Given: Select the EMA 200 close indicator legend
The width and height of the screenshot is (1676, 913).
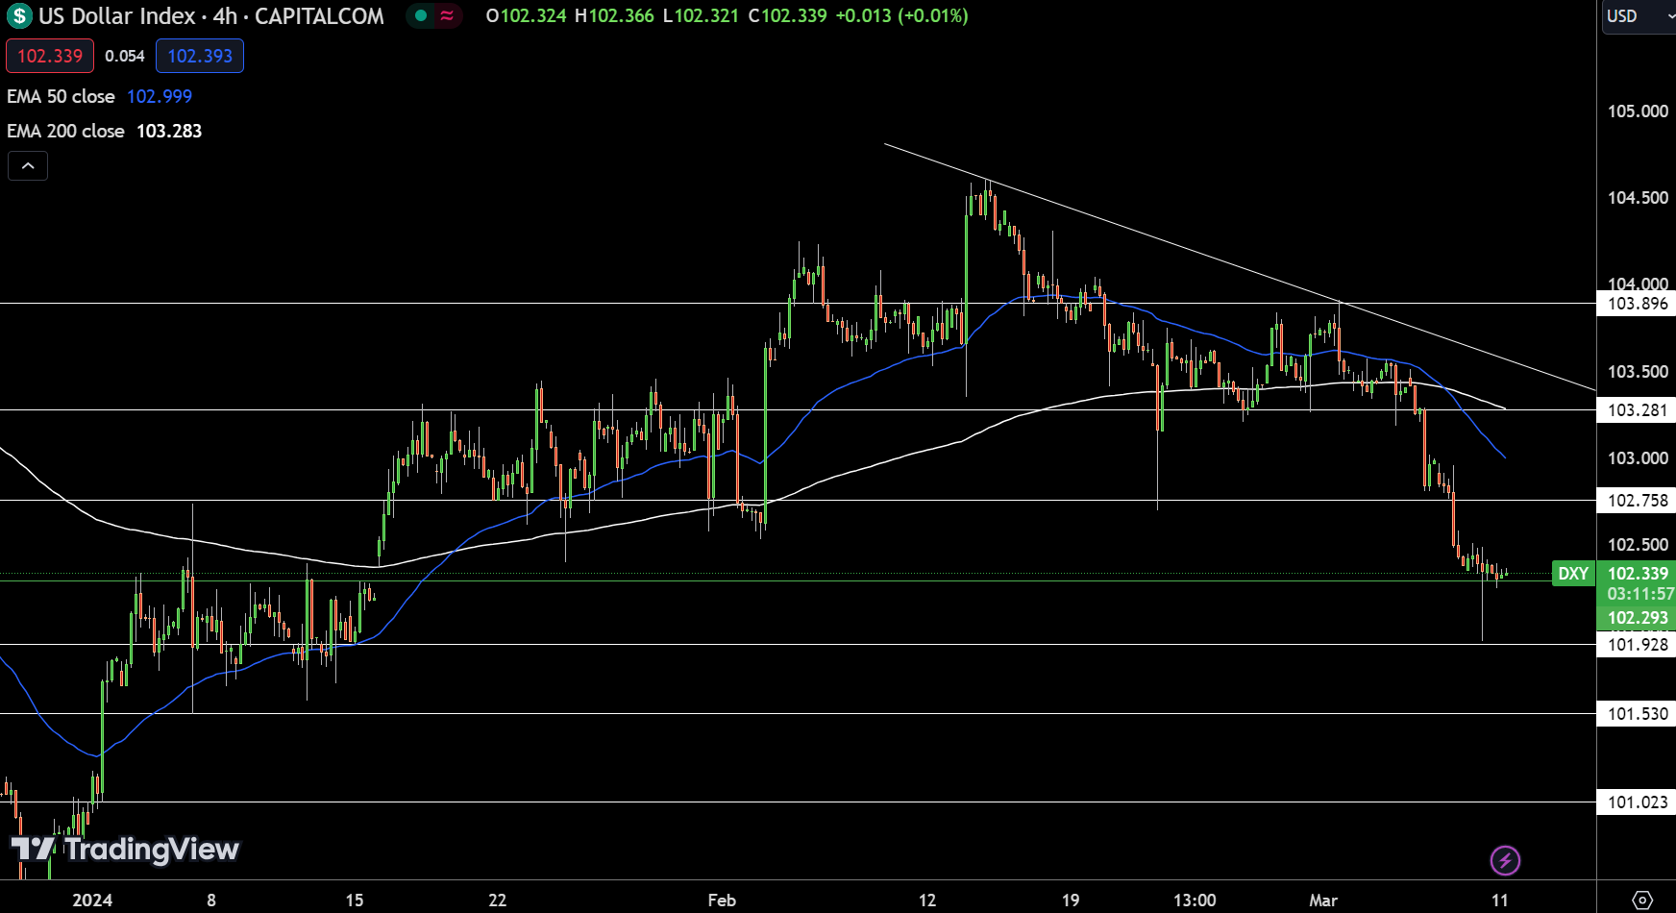Looking at the screenshot, I should pos(65,131).
